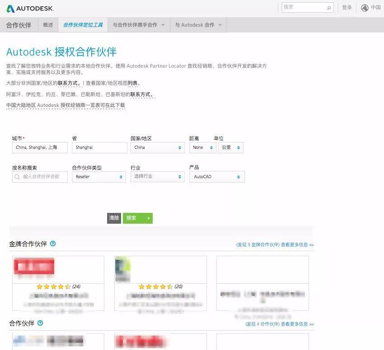Click star rating with (24) reviews

(58, 287)
